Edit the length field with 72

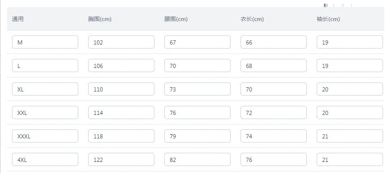[274, 112]
